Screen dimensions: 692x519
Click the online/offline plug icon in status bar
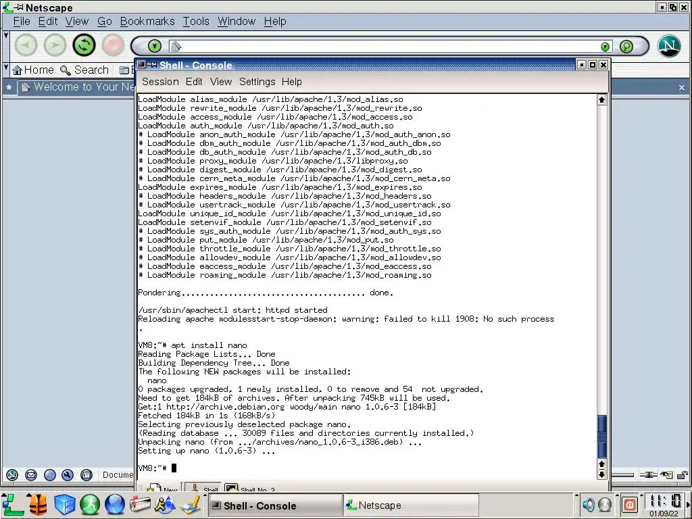648,475
